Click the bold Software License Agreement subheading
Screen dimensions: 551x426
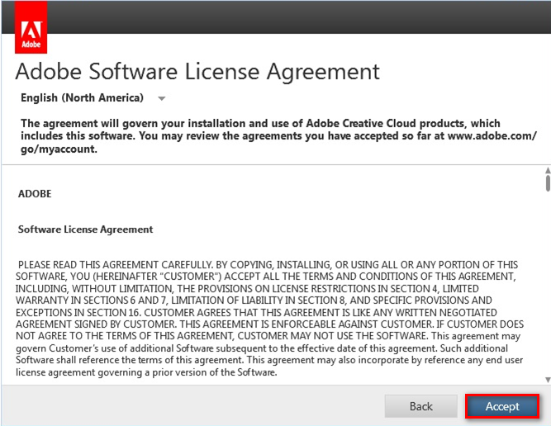[x=85, y=230]
